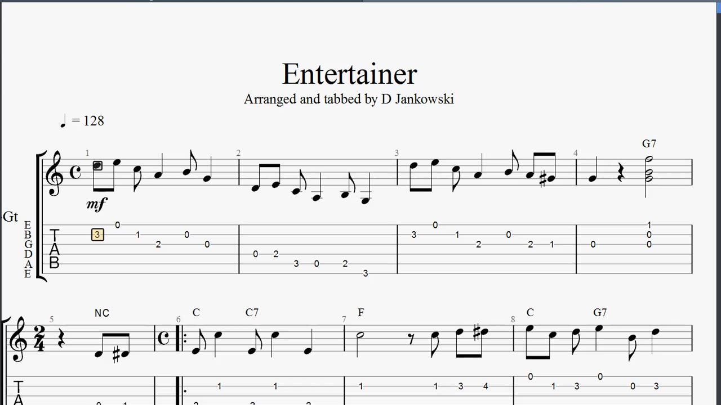Select the highlighted tab fret "3" in measure 1
The width and height of the screenshot is (721, 405).
pos(97,235)
